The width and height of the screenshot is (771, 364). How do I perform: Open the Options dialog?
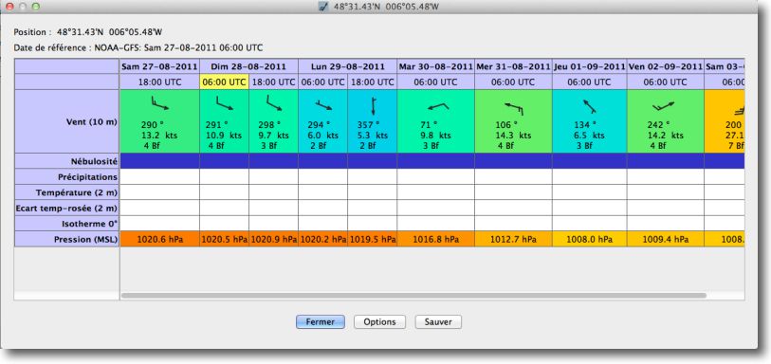379,321
